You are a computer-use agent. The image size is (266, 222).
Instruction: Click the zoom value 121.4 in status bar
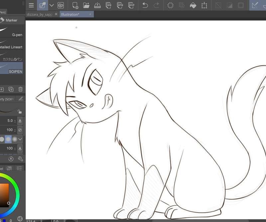pos(31,221)
